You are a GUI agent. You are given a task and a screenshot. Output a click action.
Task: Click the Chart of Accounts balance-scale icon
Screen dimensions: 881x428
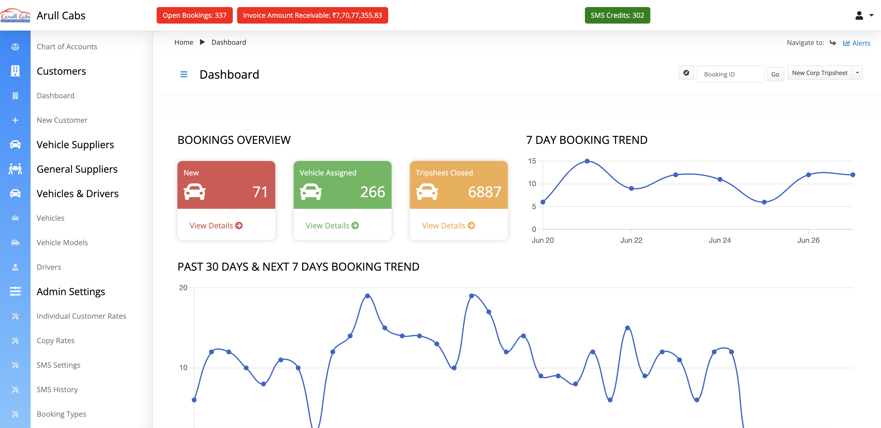coord(15,47)
